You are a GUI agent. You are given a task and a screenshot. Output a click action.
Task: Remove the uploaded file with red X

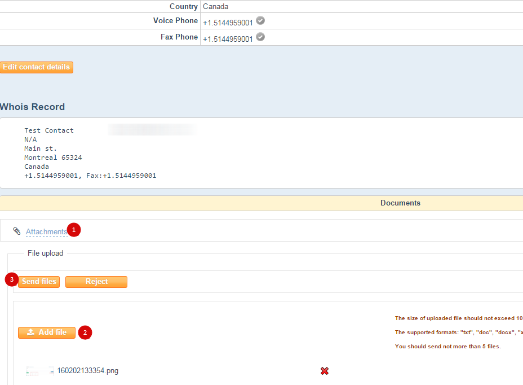point(325,371)
